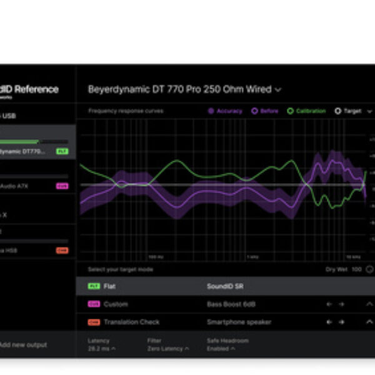Go to next preset in Custom row

341,304
